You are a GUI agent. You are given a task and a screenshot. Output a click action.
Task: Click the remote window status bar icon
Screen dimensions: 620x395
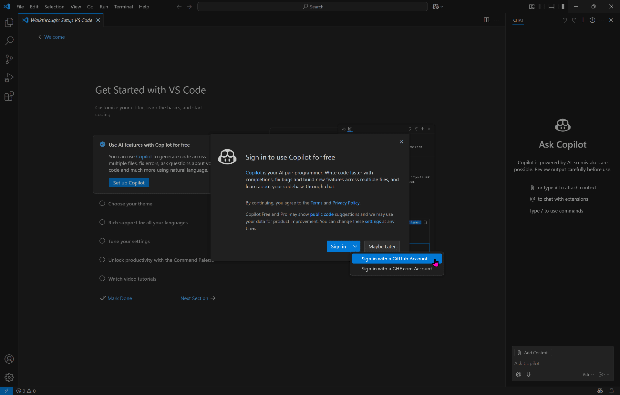tap(6, 391)
